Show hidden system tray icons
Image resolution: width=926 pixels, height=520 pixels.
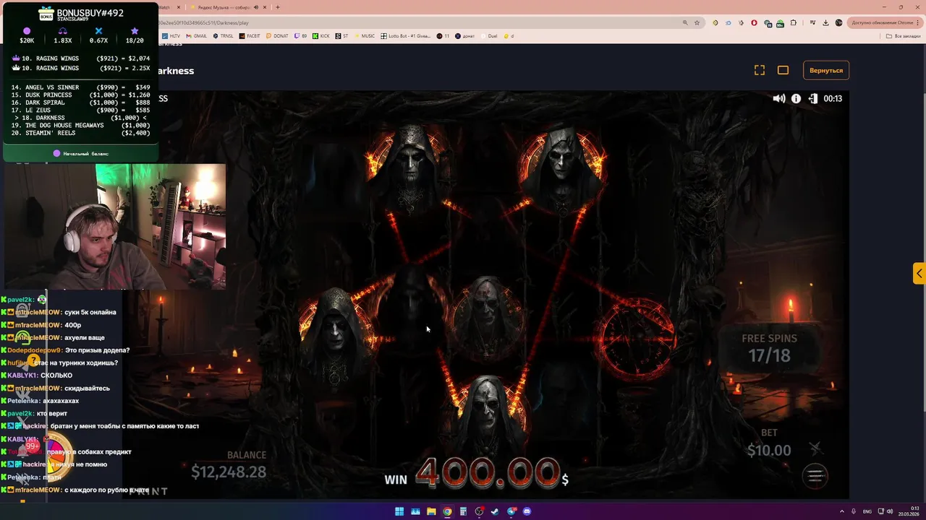point(842,511)
